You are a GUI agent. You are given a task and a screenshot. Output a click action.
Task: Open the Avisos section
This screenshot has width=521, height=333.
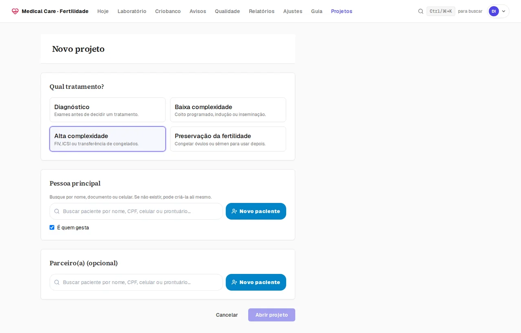[198, 11]
